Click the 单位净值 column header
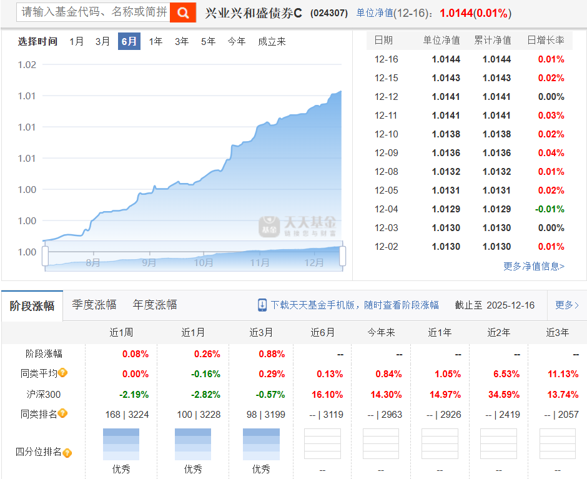This screenshot has width=587, height=479. [441, 40]
